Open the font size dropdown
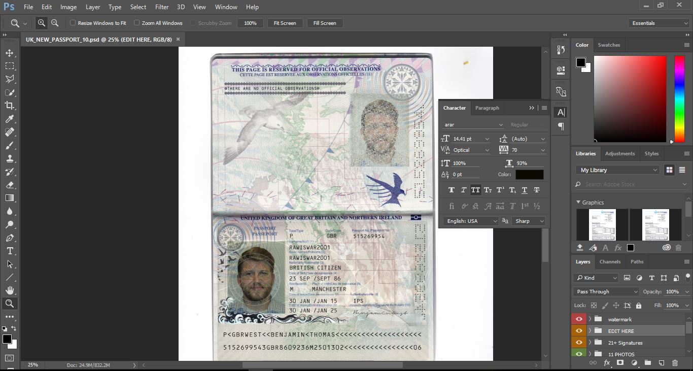The width and height of the screenshot is (693, 371). coord(487,139)
